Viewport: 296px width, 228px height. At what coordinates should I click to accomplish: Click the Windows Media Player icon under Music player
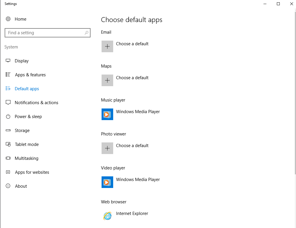pos(107,114)
